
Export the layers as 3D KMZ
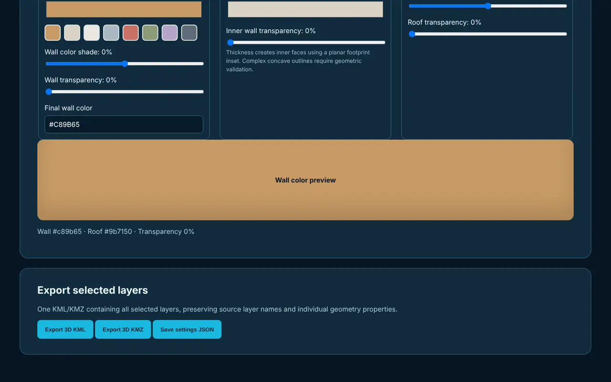click(x=123, y=329)
